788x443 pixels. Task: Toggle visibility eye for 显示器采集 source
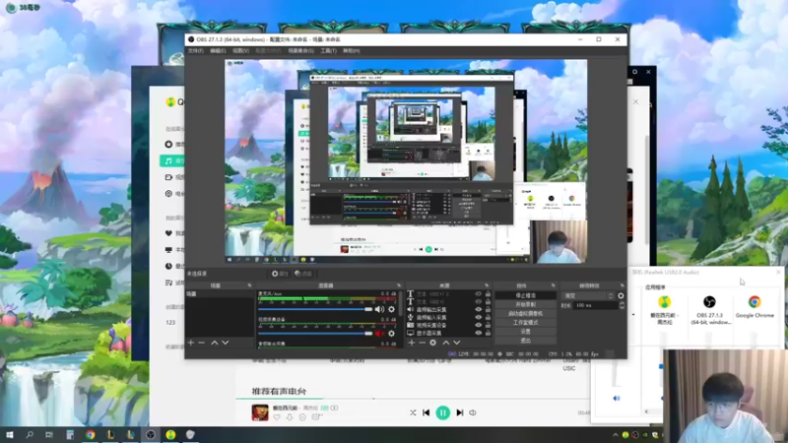tap(479, 333)
